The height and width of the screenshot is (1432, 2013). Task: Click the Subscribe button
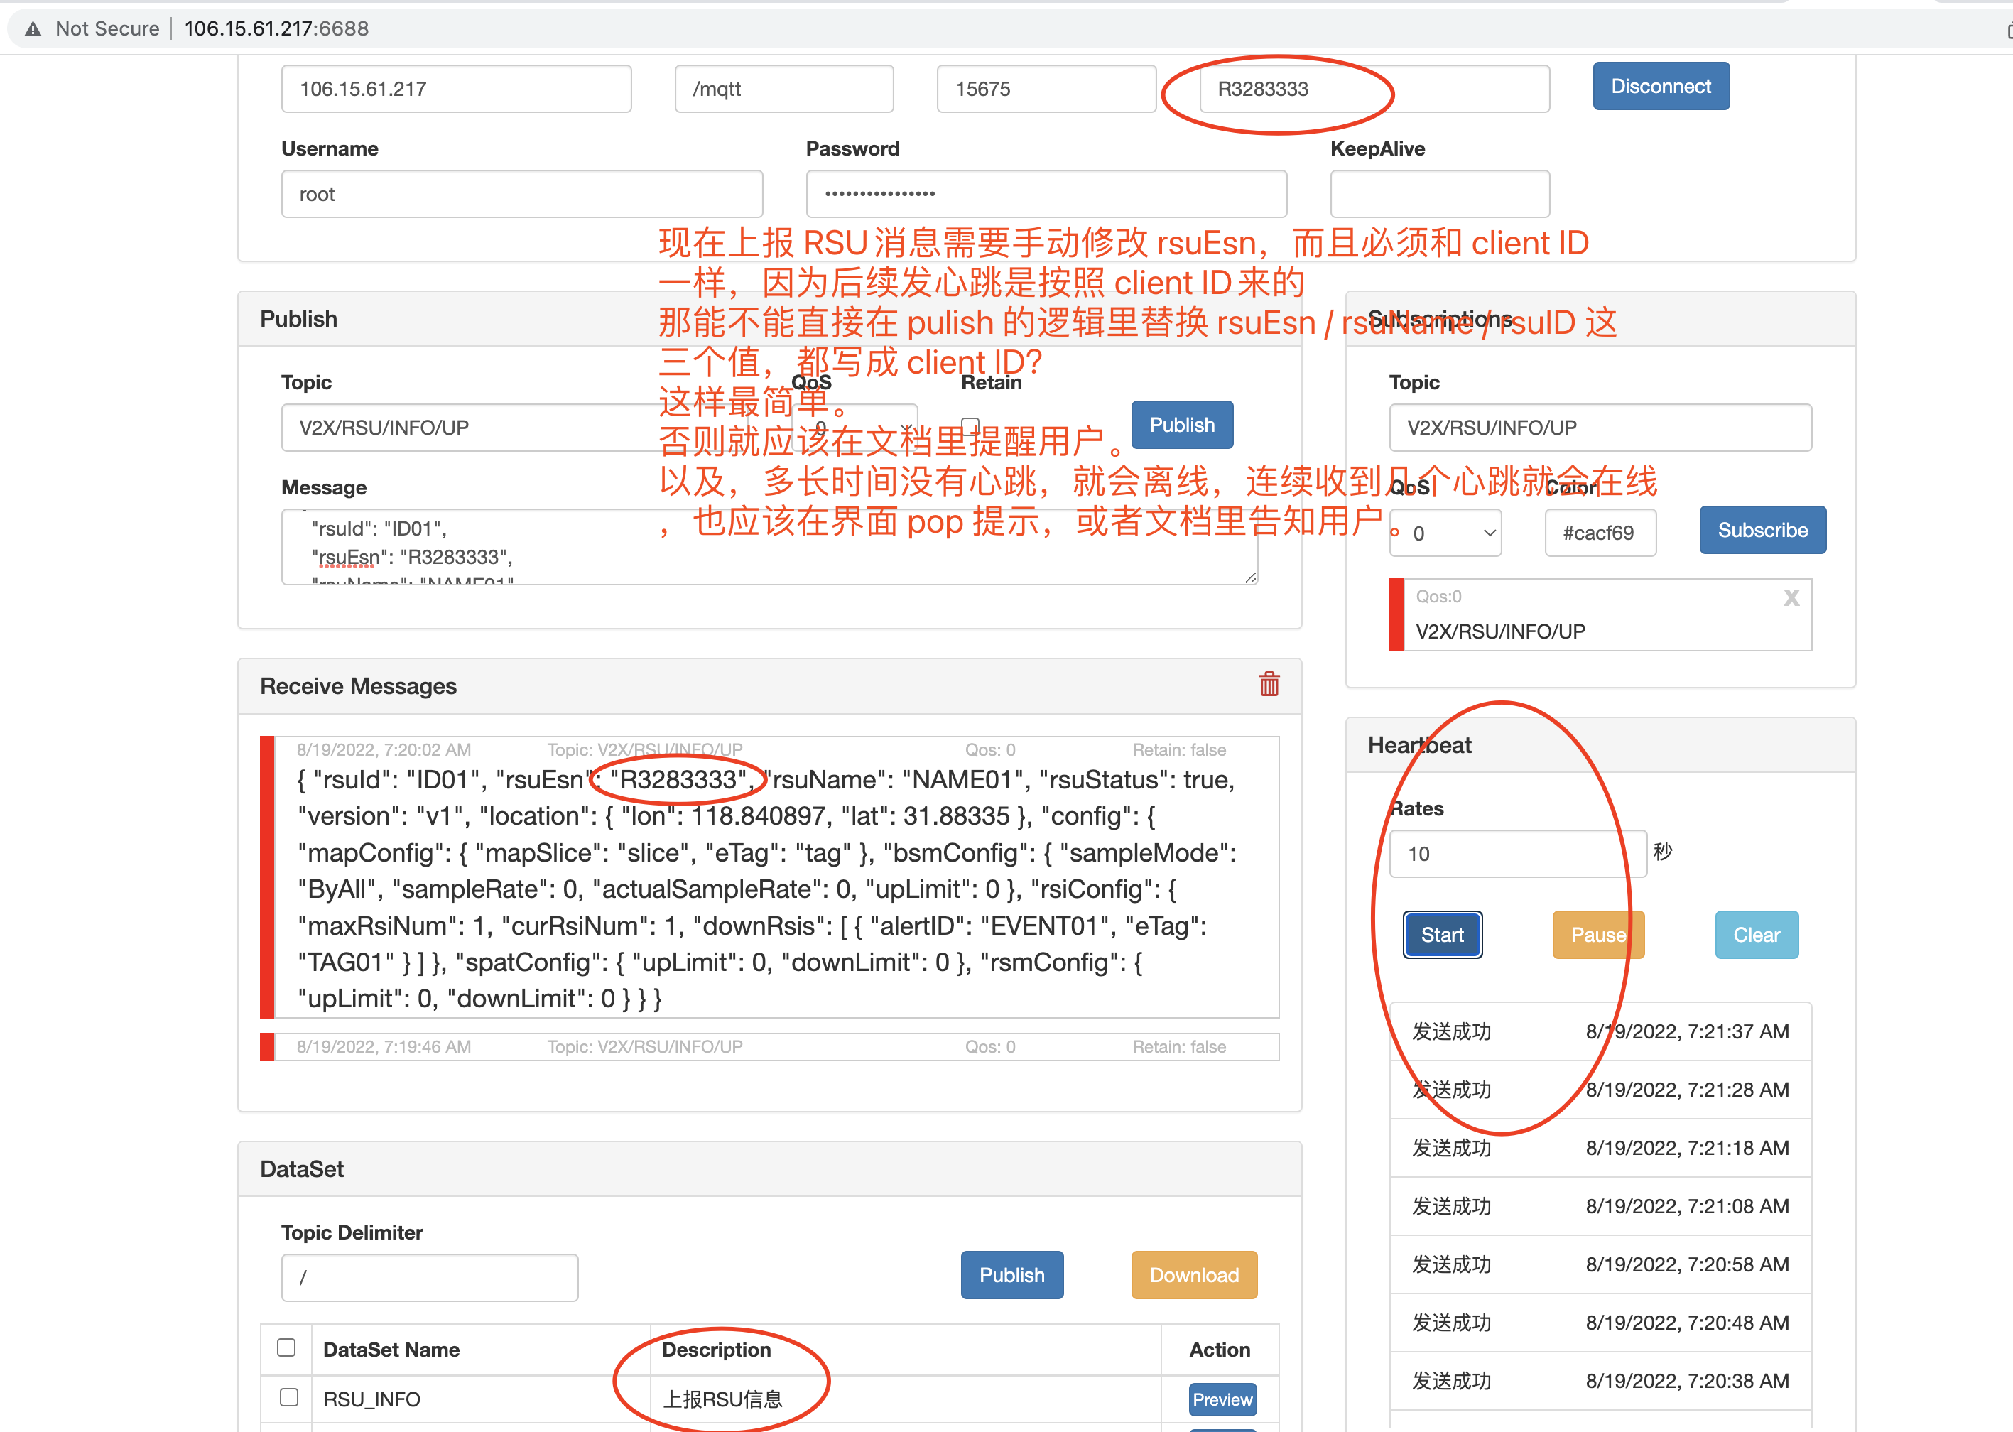pyautogui.click(x=1762, y=530)
